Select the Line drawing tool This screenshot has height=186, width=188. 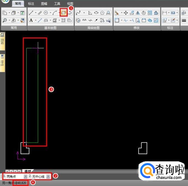click(x=31, y=13)
